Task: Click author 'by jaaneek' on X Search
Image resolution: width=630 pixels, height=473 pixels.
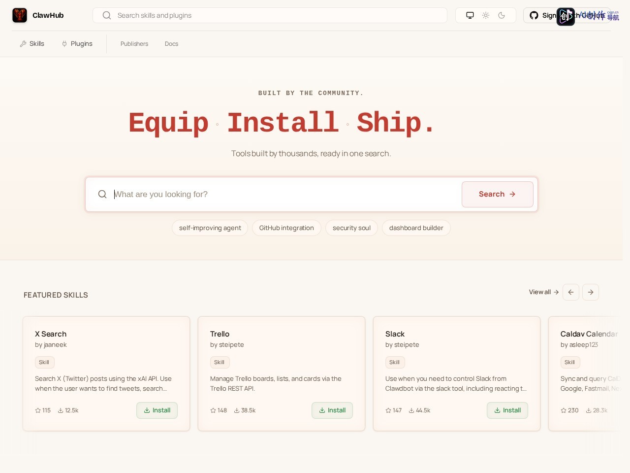Action: click(51, 345)
